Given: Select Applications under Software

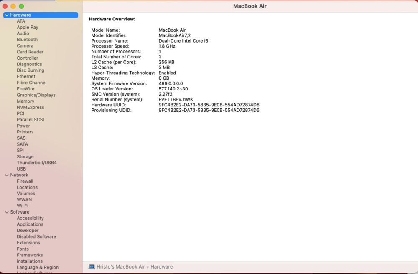Looking at the screenshot, I should pos(30,224).
